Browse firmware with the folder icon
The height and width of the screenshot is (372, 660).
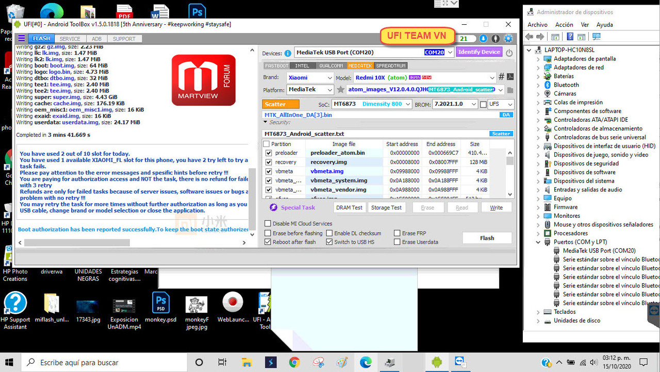click(x=510, y=90)
